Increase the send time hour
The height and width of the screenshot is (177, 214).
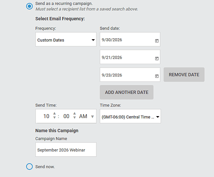(x=54, y=113)
